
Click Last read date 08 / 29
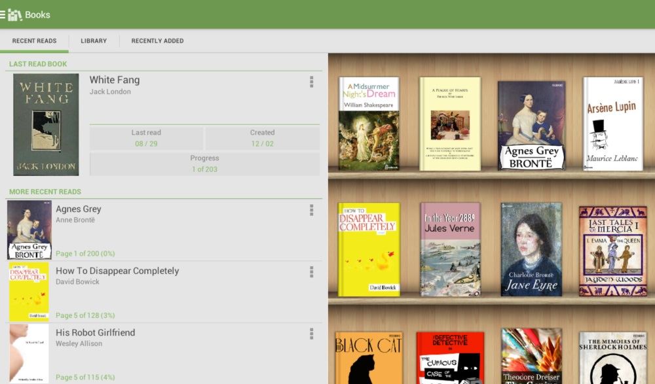[x=146, y=143]
